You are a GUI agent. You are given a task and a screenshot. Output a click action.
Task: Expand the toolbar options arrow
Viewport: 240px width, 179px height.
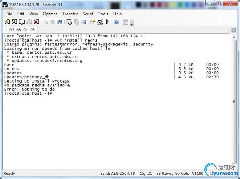click(132, 23)
